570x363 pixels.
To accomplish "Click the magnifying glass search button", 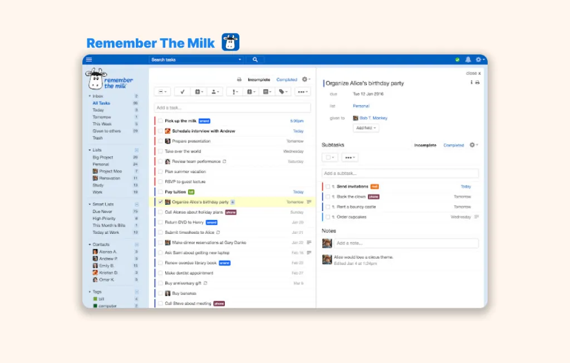I will coord(255,60).
